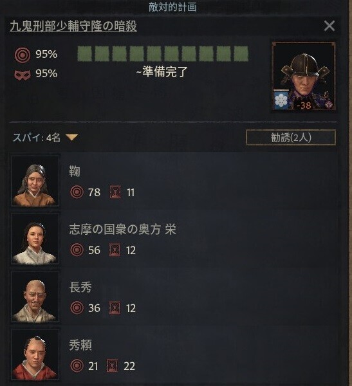Click the target icon next to 栄's 56
This screenshot has width=352, height=386.
coord(77,250)
